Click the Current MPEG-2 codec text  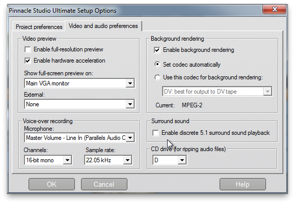(x=192, y=105)
